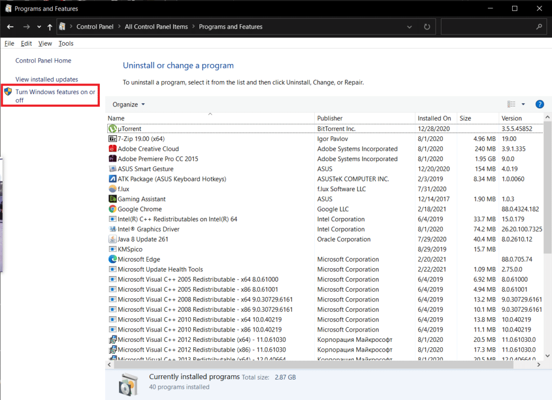Sort by Name column header
This screenshot has width=552, height=400.
tap(210, 118)
